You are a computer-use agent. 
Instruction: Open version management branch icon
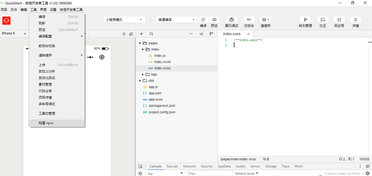pyautogui.click(x=305, y=20)
